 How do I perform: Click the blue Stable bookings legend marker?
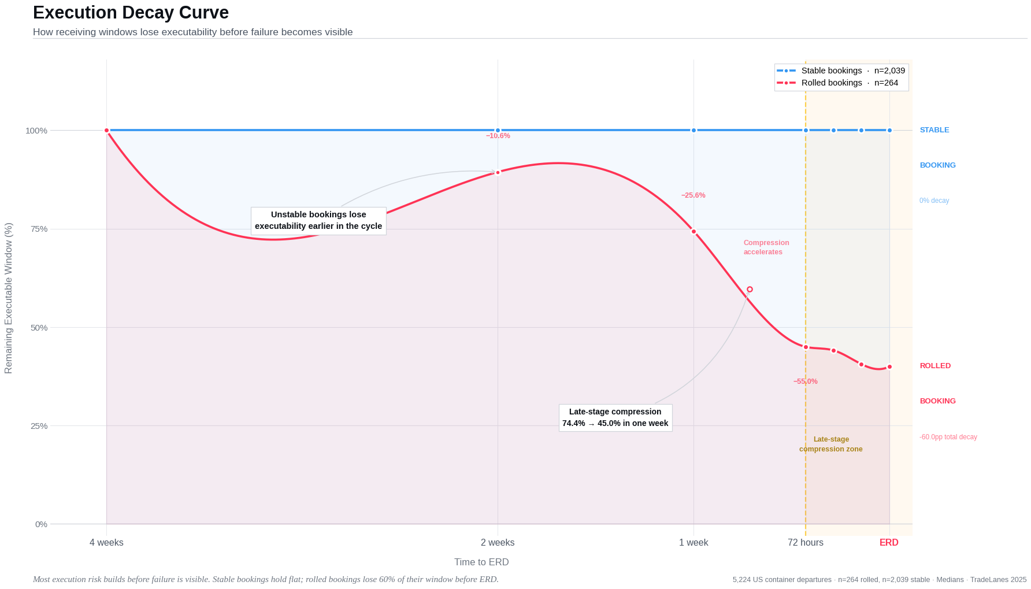(786, 71)
